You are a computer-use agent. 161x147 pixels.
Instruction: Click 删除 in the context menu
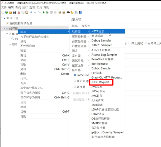44,74
